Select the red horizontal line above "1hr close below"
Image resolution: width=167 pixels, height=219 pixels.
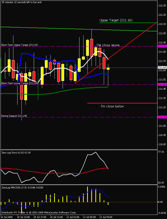point(122,103)
